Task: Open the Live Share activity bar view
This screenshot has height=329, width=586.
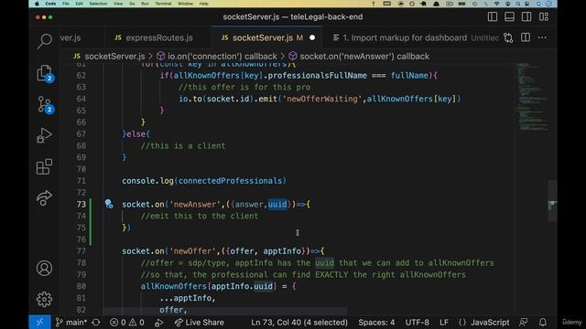Action: 45,197
